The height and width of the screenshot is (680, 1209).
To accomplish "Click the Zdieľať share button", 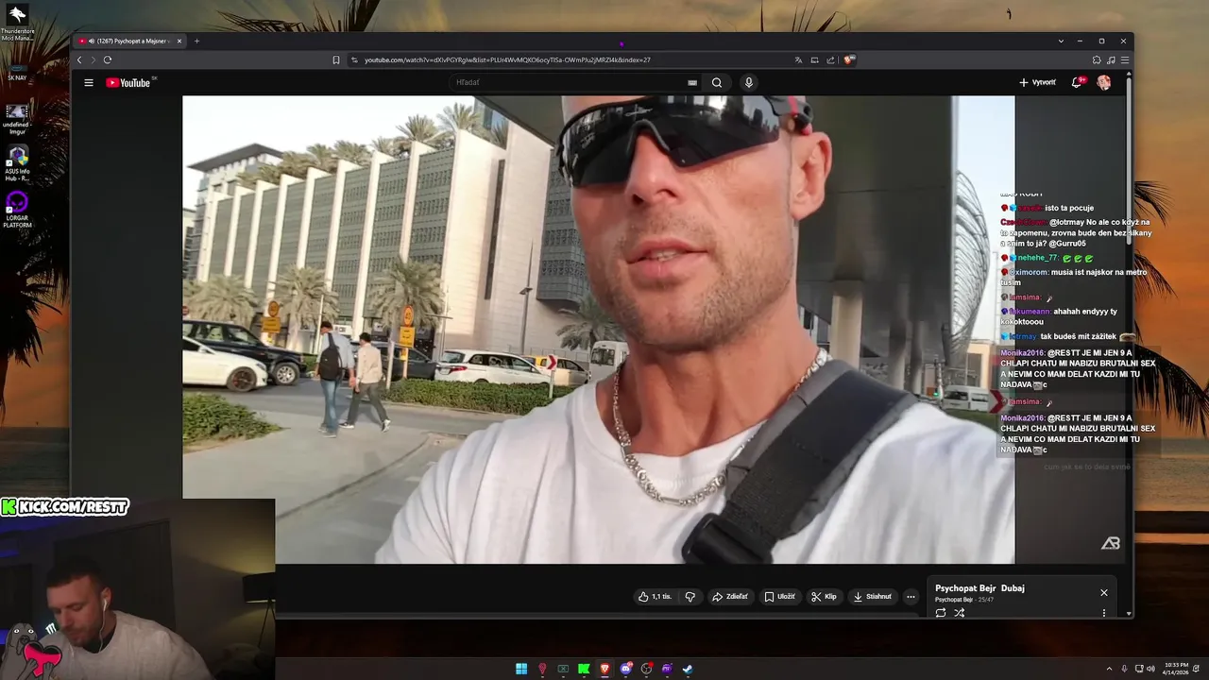I will [x=730, y=597].
